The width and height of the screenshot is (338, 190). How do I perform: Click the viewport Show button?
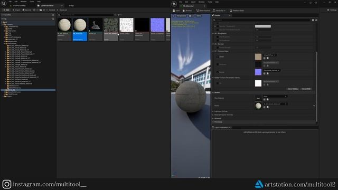(x=199, y=16)
